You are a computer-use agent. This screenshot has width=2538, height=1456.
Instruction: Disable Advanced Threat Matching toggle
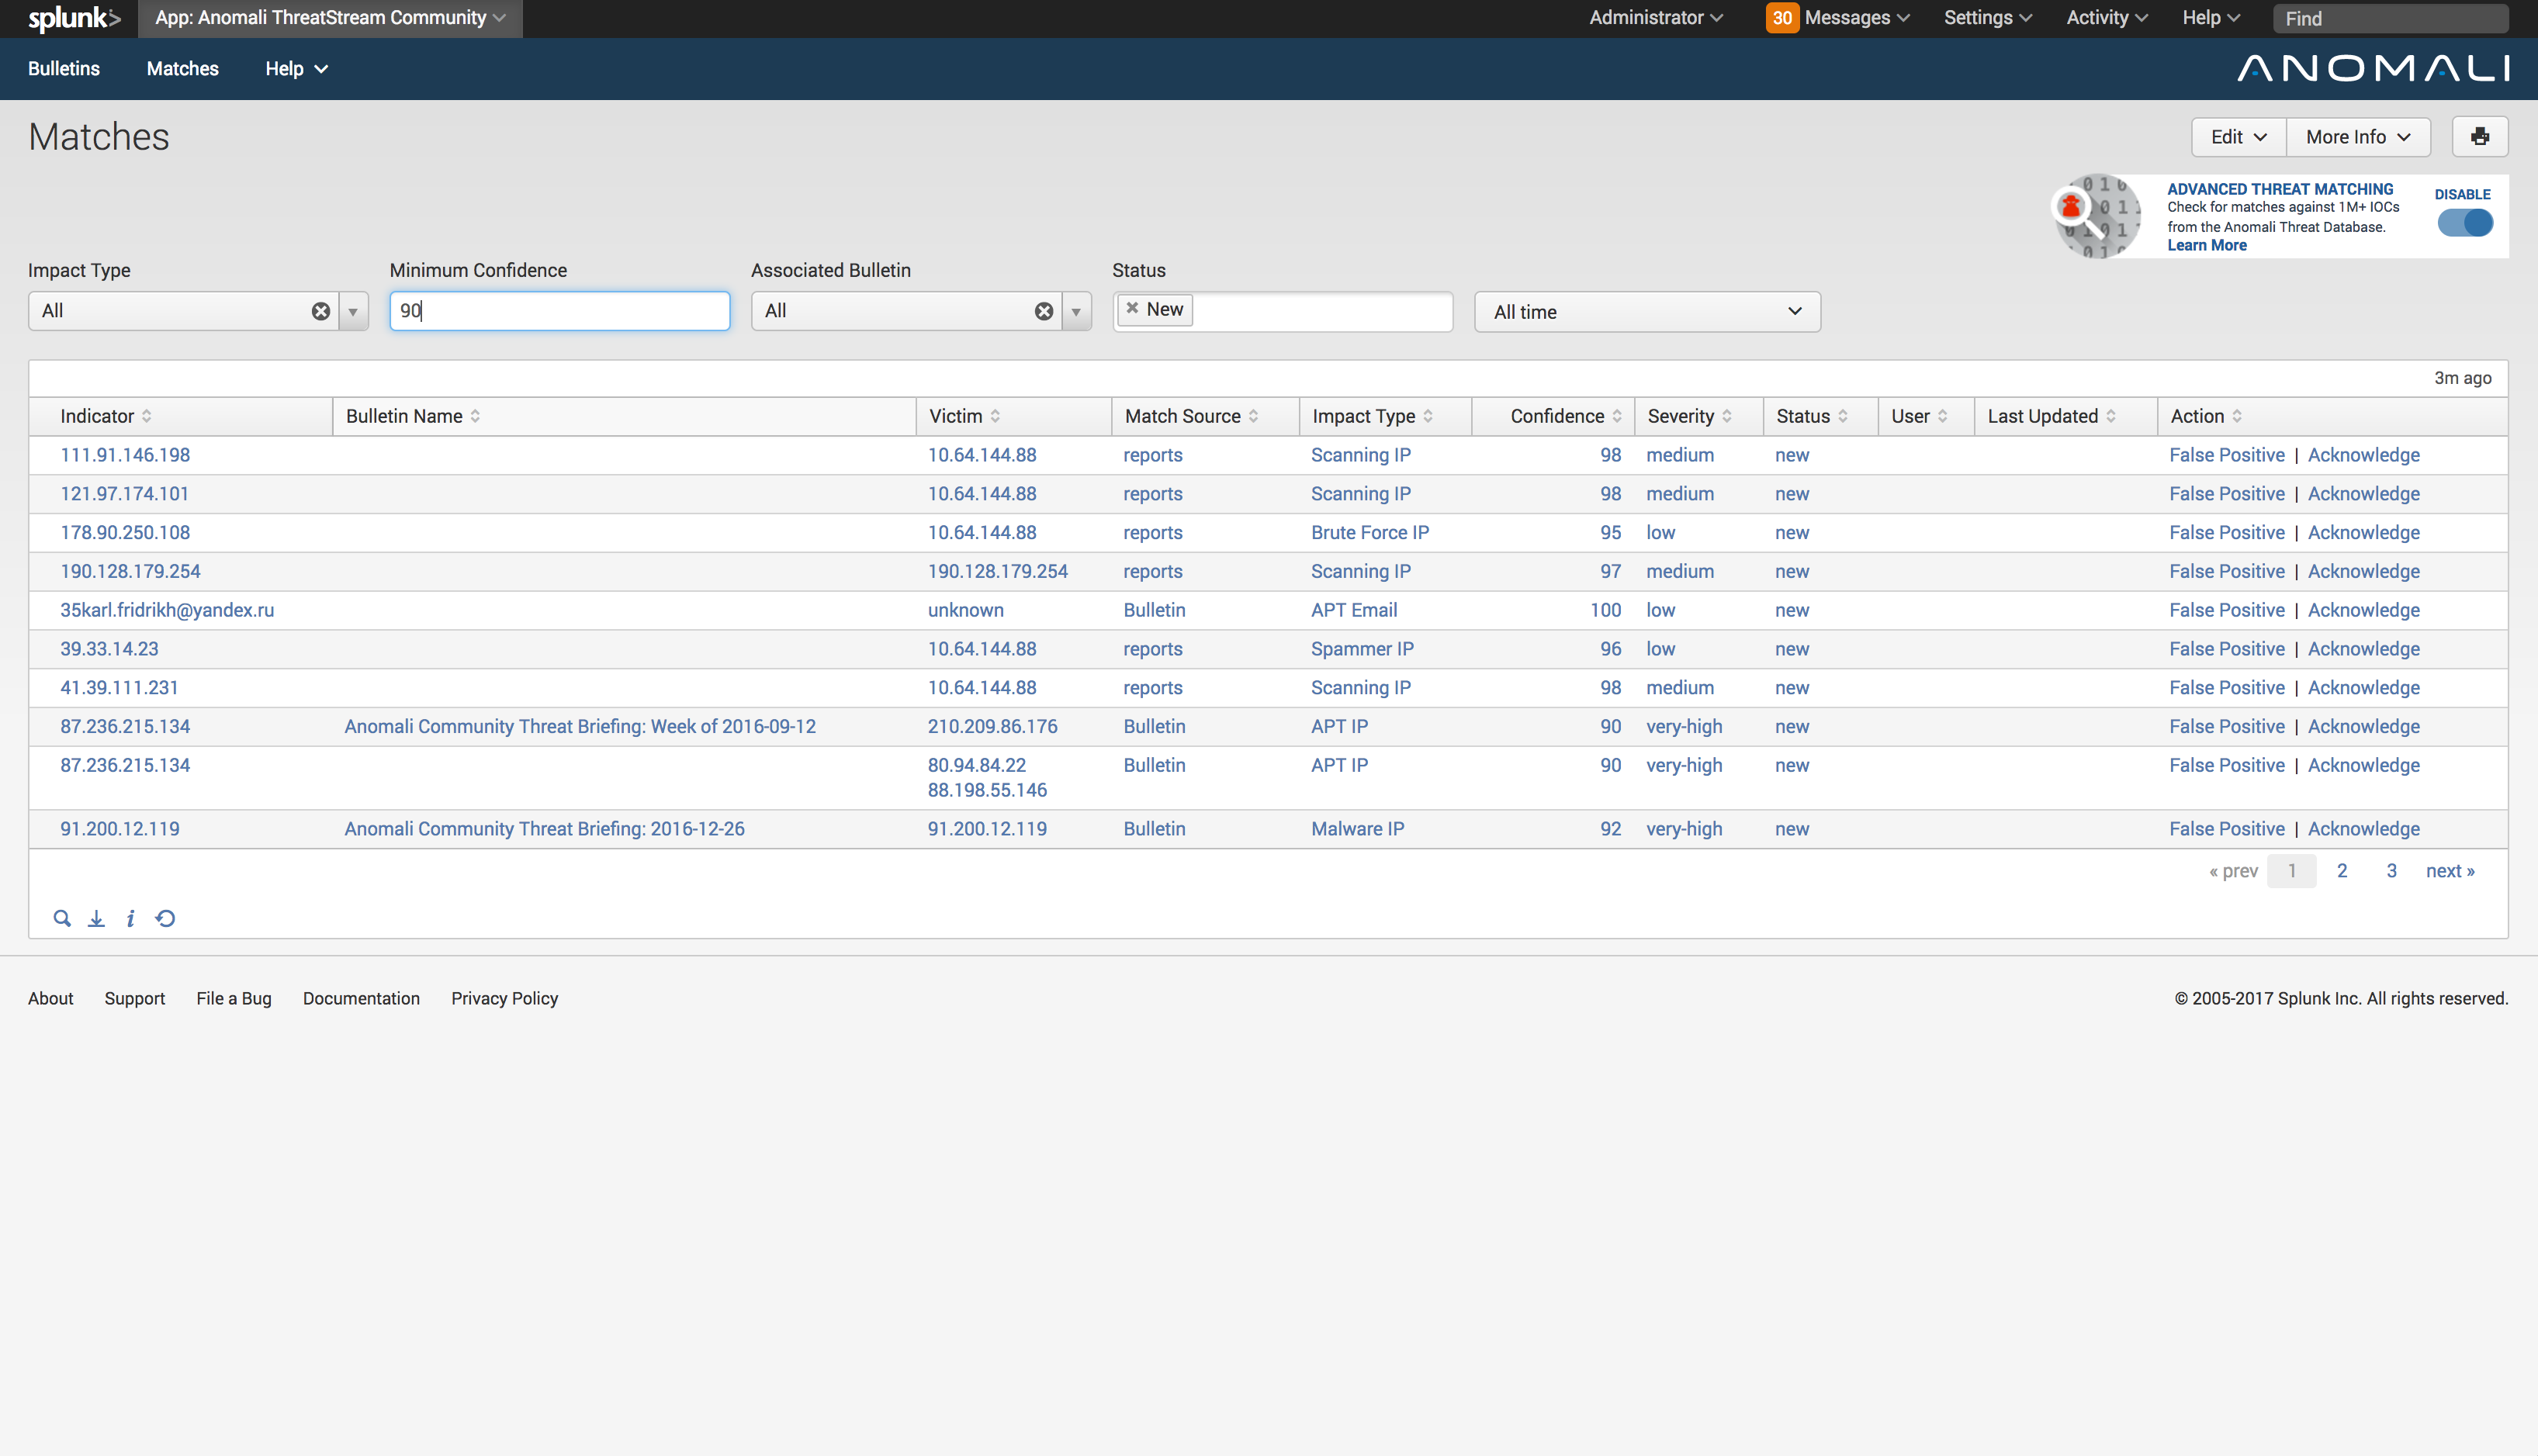2465,222
